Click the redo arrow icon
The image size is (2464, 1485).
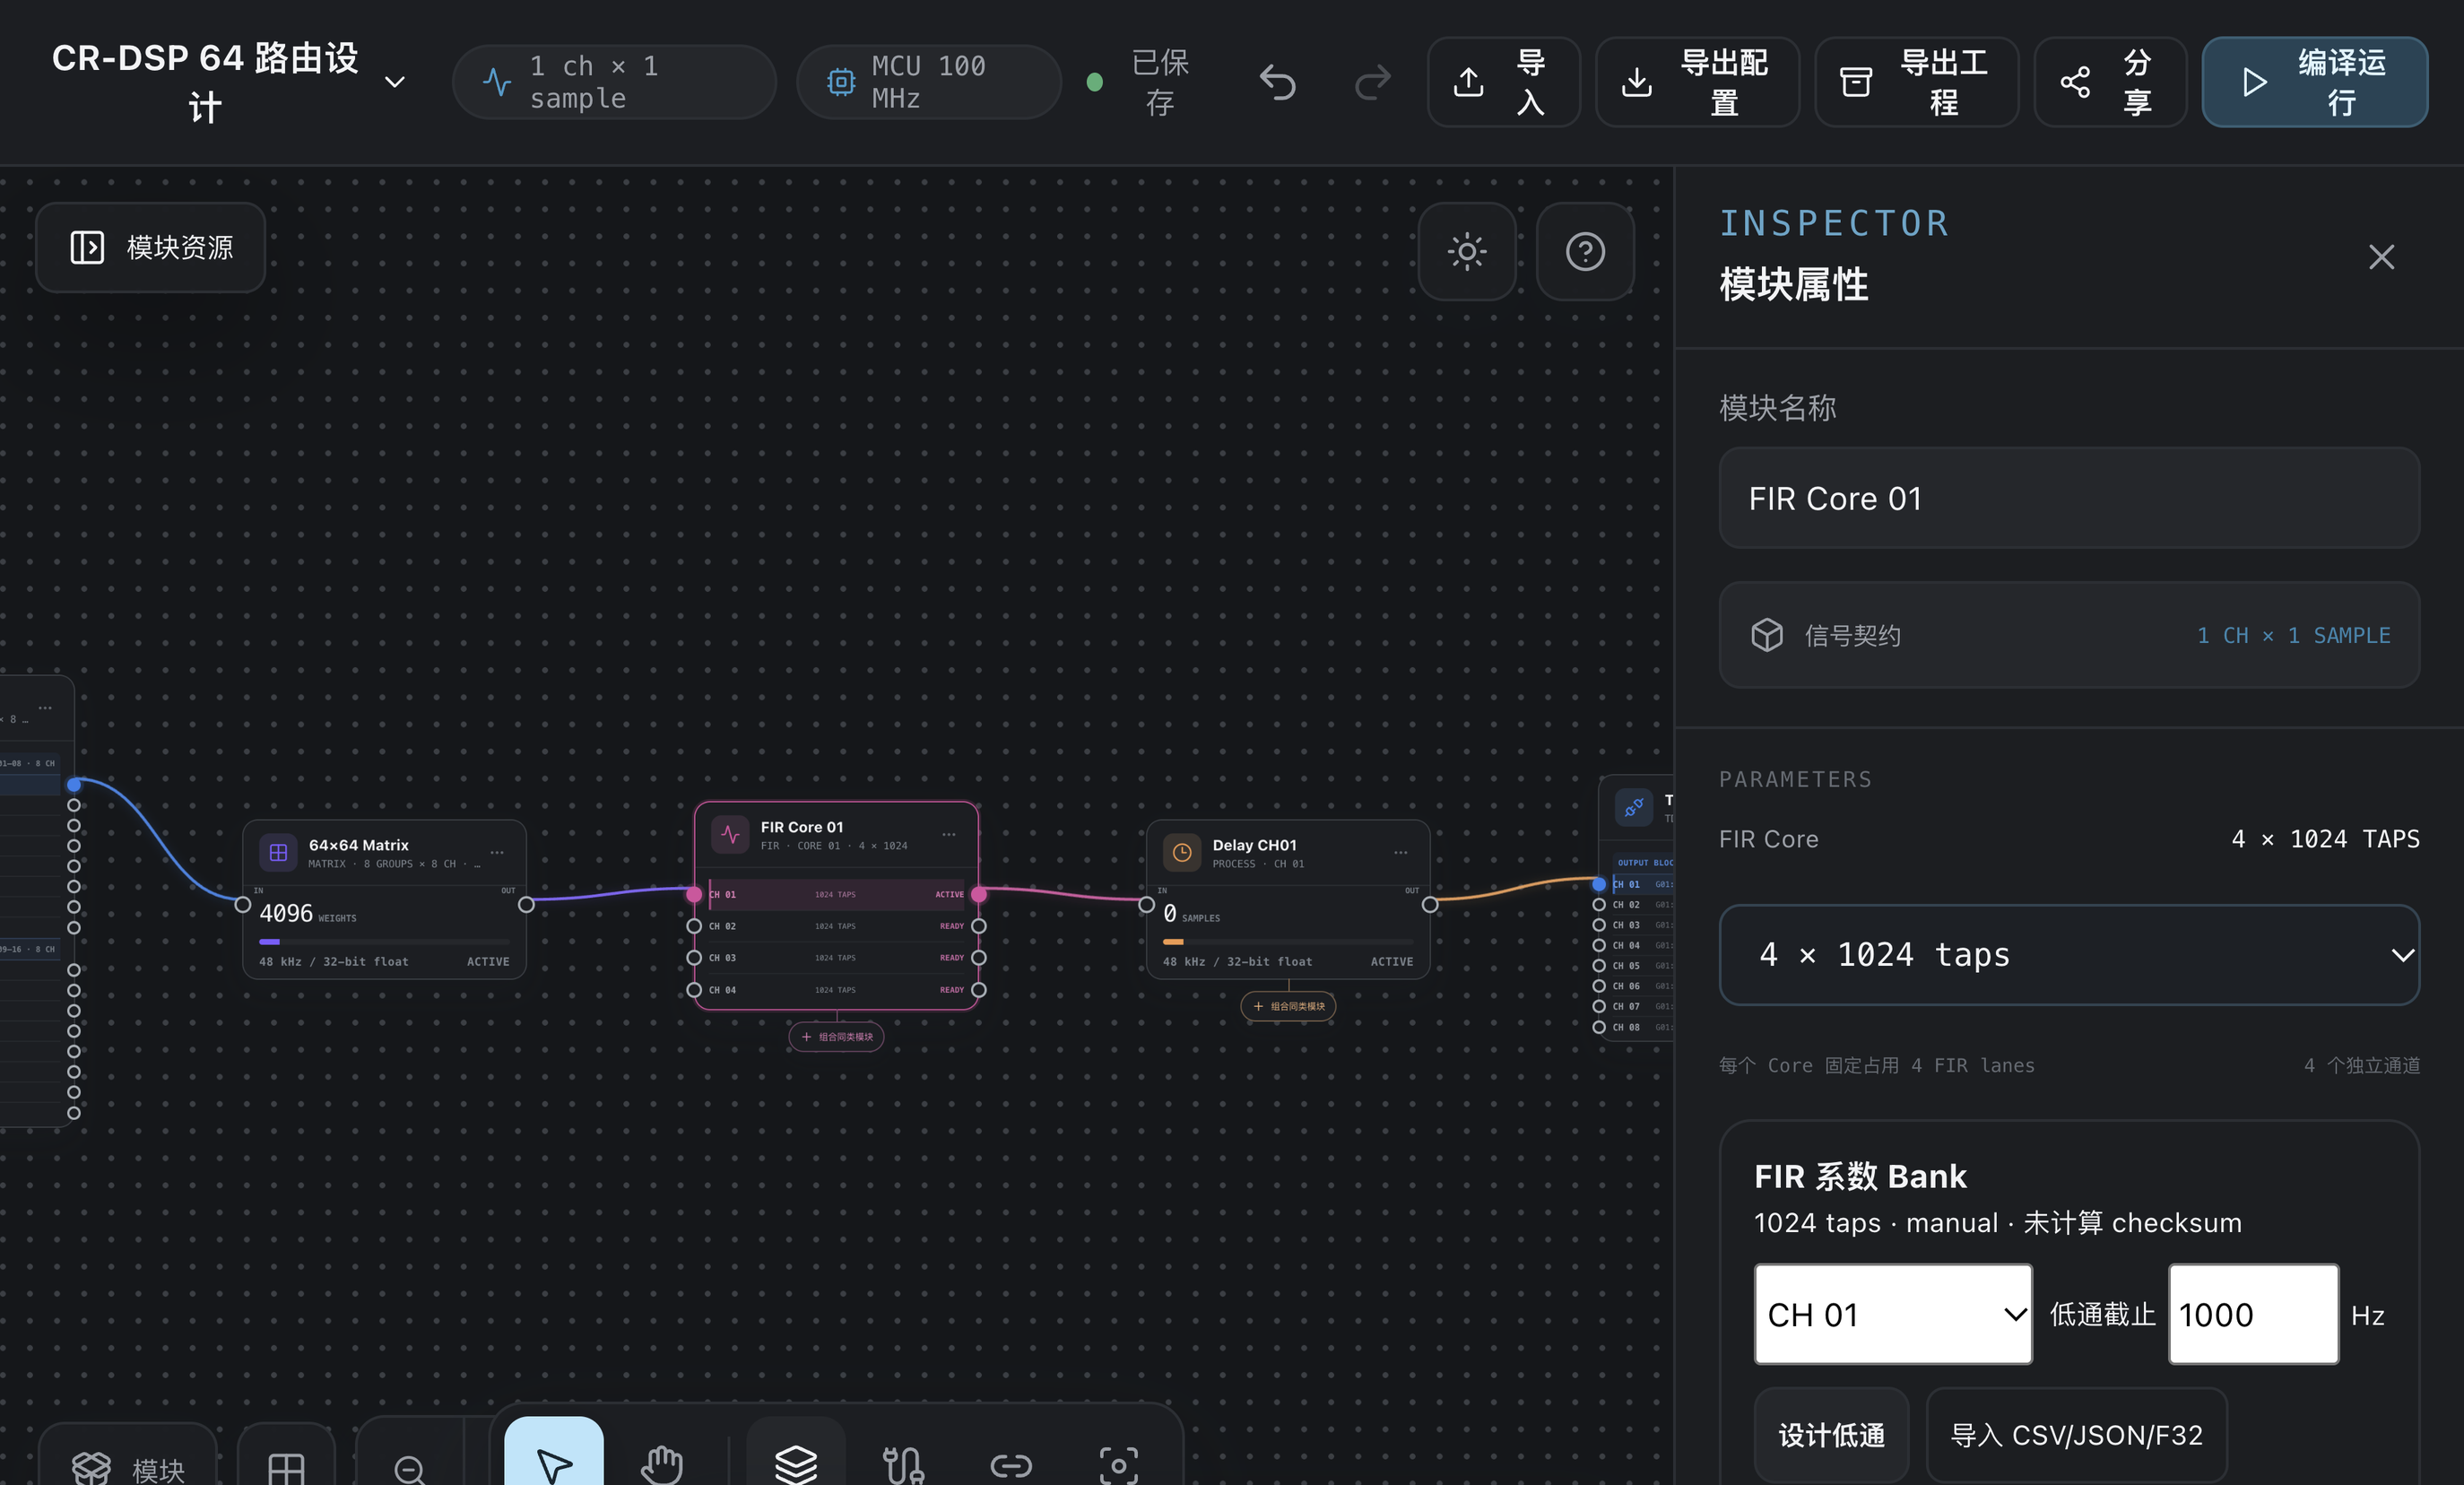[x=1372, y=82]
